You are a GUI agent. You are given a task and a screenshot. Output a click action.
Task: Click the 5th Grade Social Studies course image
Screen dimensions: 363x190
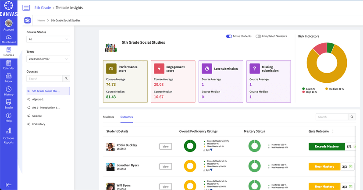(110, 48)
